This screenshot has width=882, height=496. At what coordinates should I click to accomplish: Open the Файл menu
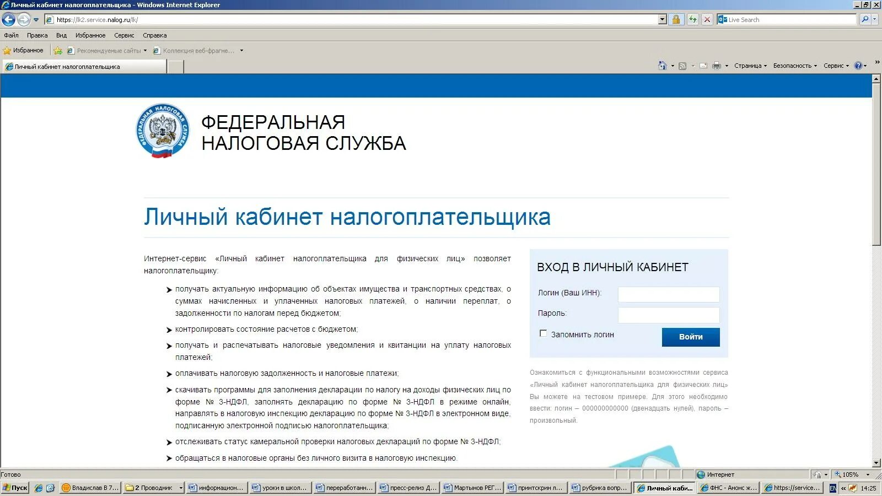(11, 35)
